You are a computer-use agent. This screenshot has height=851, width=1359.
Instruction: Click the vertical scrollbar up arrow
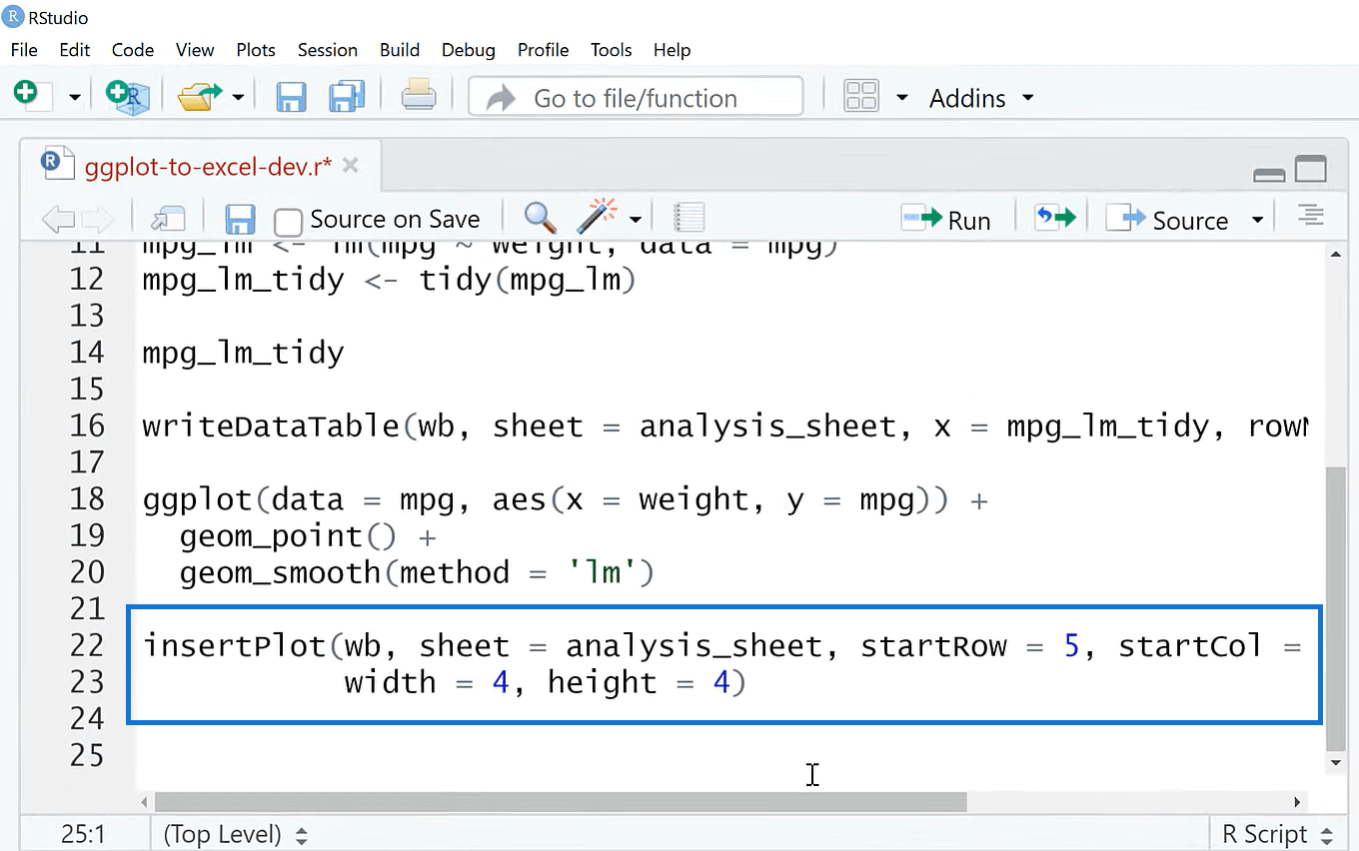coord(1335,255)
